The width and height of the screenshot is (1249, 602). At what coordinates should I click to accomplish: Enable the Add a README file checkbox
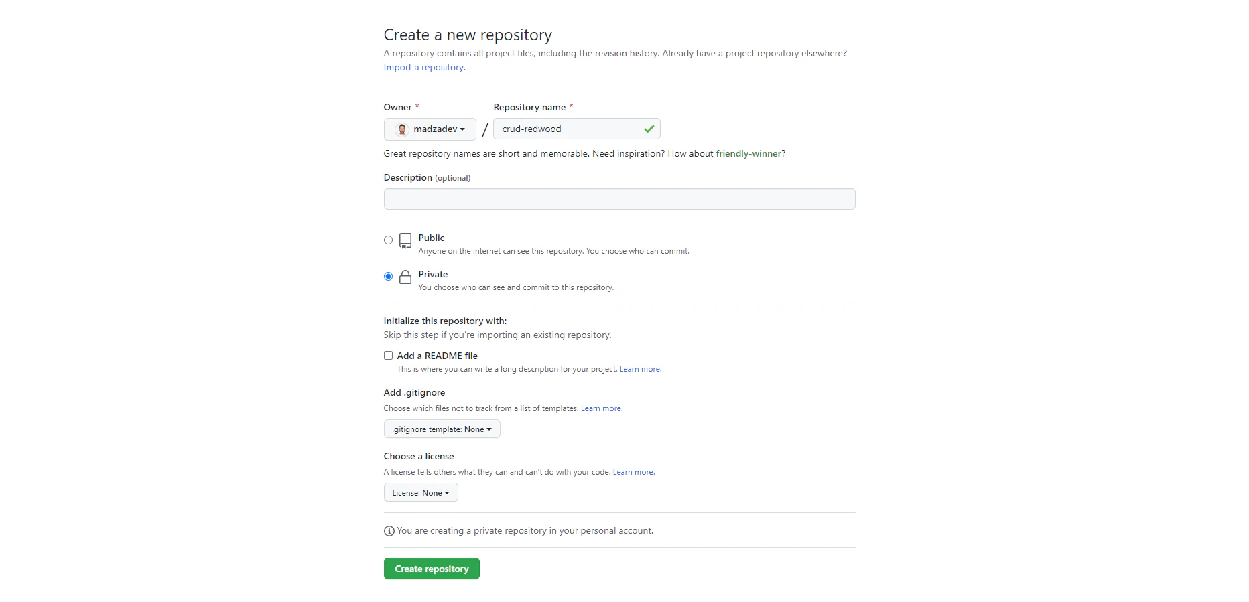387,355
